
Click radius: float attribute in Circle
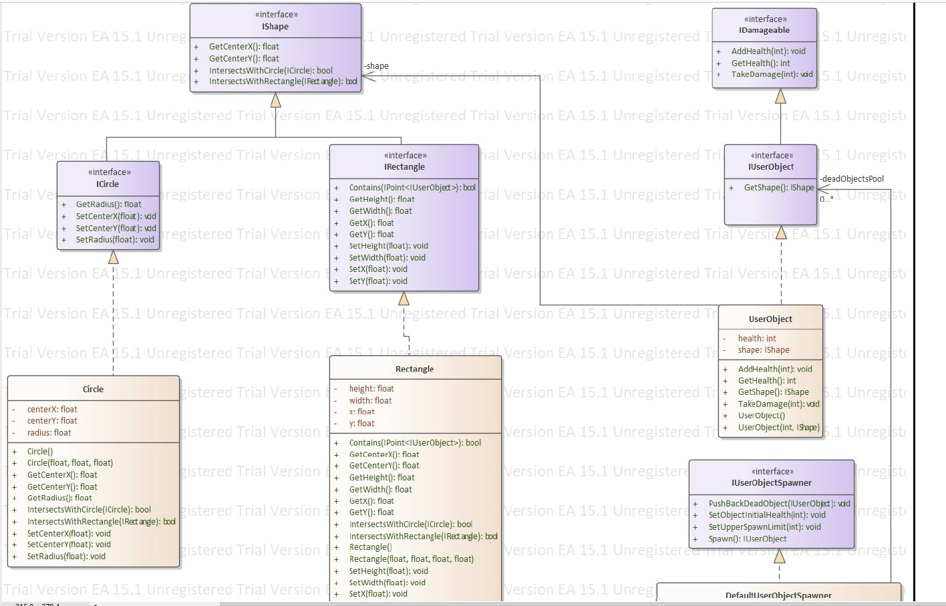click(49, 433)
